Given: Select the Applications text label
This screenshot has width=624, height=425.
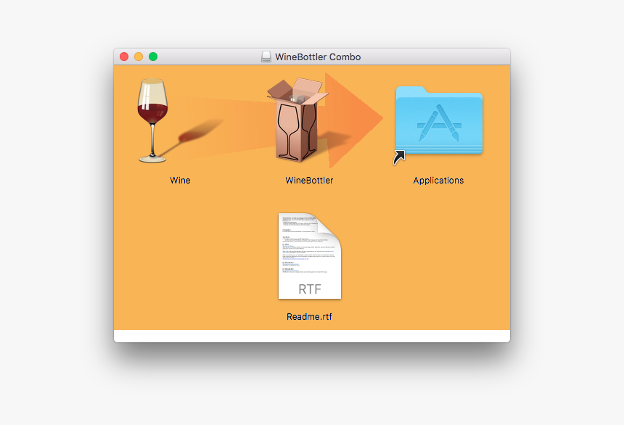Looking at the screenshot, I should (x=438, y=181).
